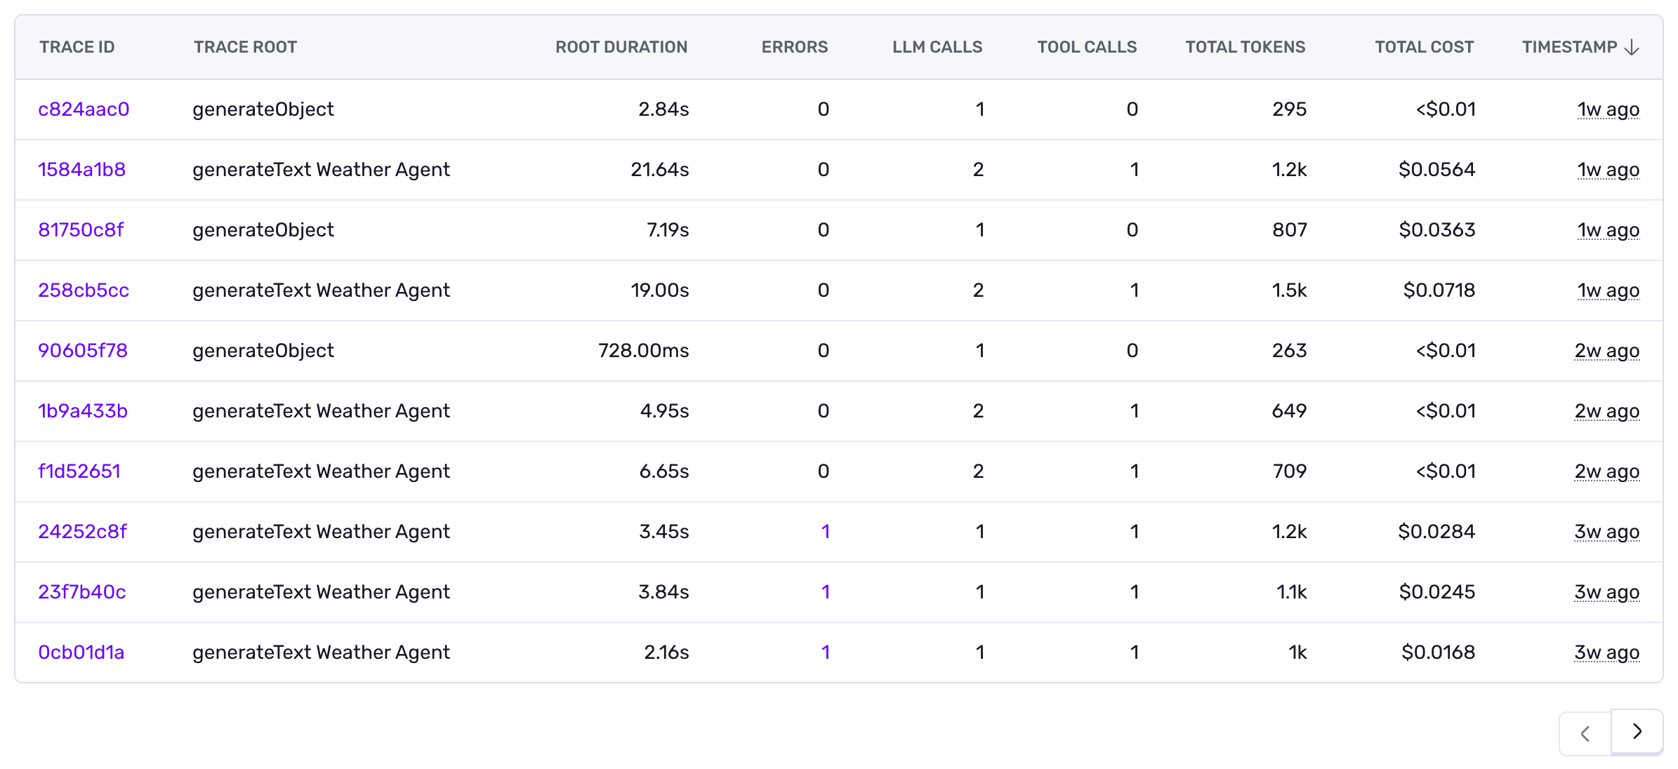Viewport: 1678px width, 769px height.
Task: Go to the next page of traces
Action: click(x=1637, y=732)
